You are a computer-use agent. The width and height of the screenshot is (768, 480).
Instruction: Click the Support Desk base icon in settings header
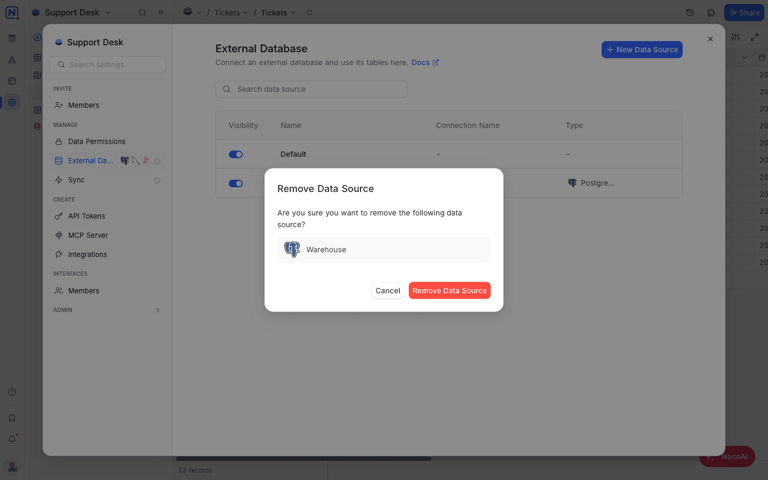59,42
